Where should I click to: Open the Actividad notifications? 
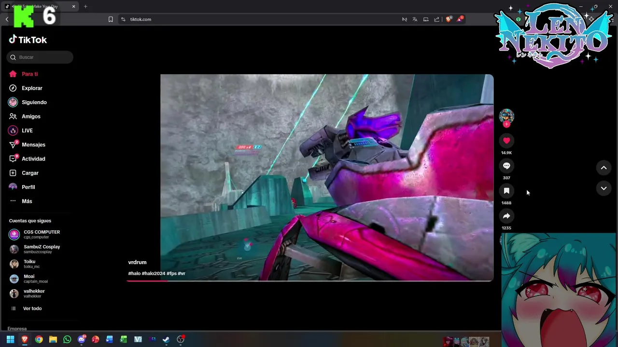pyautogui.click(x=27, y=159)
